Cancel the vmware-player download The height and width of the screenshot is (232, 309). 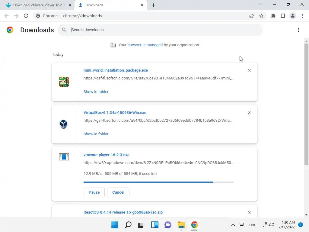[x=118, y=192]
